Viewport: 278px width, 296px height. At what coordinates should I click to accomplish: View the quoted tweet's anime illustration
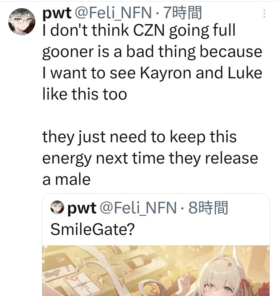pos(156,271)
